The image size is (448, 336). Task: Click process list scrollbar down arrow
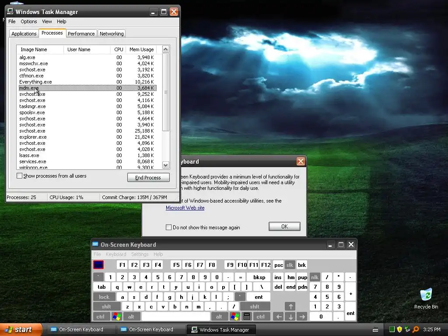[x=166, y=165]
